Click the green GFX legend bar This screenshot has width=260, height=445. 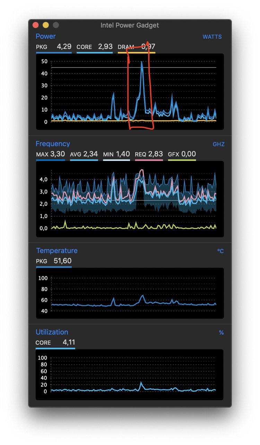coord(182,160)
